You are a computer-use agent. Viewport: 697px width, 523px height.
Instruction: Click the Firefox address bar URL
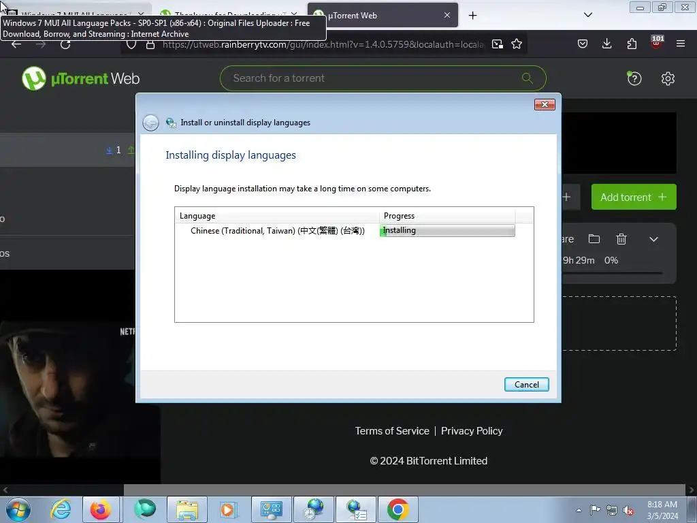323,44
